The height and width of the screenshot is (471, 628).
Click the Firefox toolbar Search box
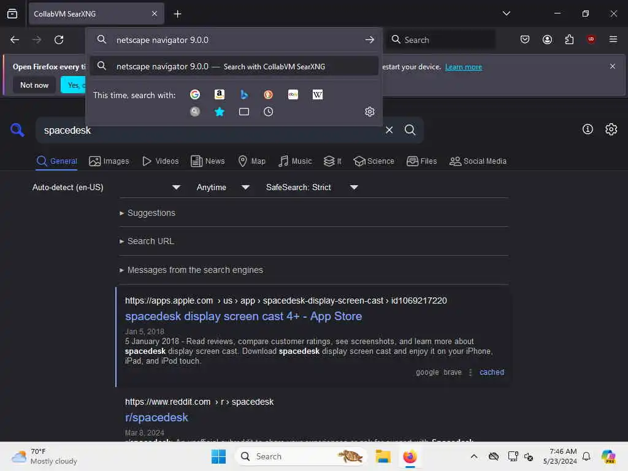[x=440, y=40]
